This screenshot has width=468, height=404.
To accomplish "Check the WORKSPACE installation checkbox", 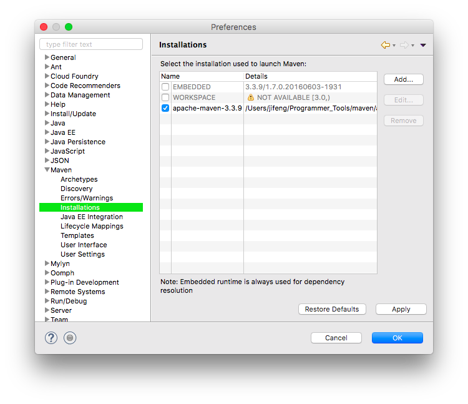I will (x=165, y=97).
